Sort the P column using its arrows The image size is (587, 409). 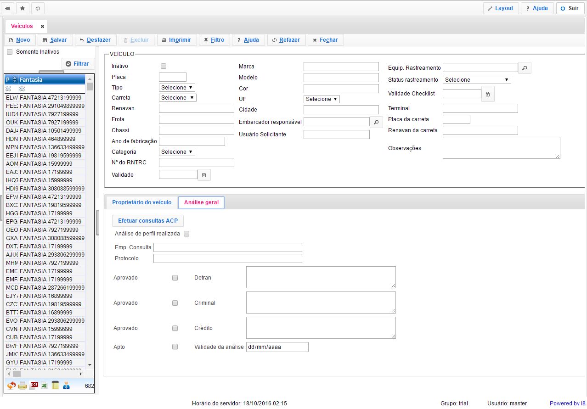[x=14, y=80]
